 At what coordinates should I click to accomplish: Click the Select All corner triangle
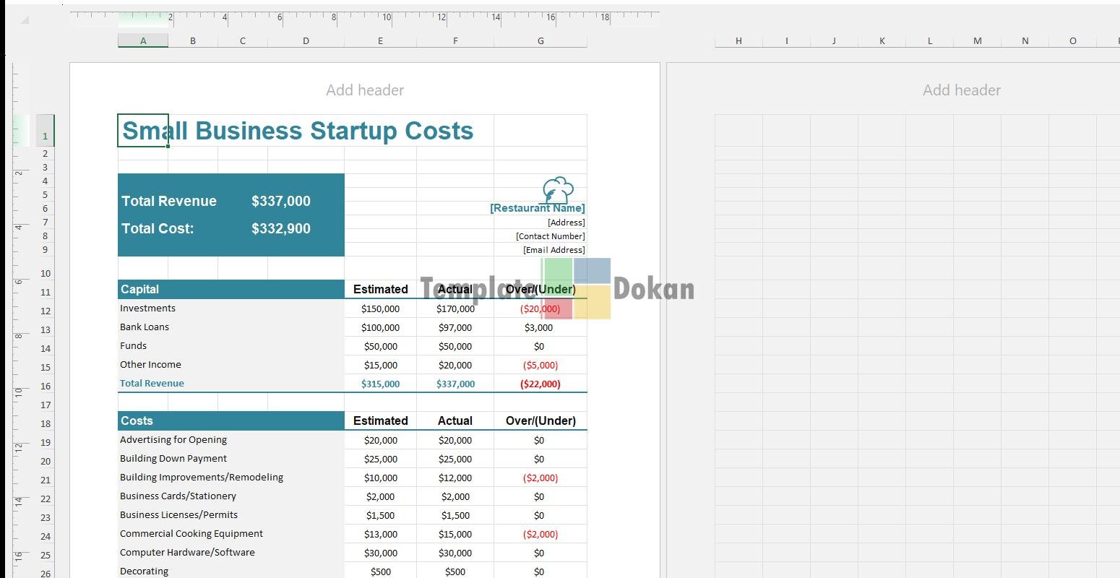(x=25, y=20)
